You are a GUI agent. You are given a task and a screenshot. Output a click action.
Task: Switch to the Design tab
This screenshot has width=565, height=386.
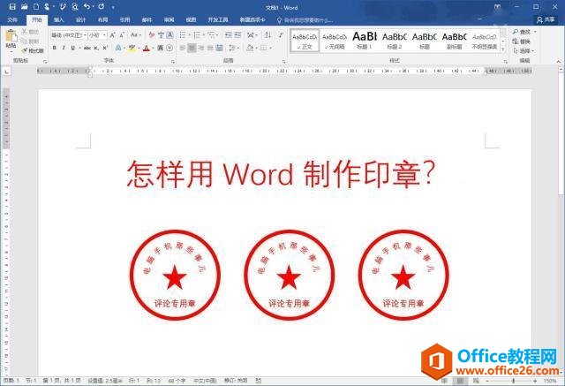click(x=81, y=19)
